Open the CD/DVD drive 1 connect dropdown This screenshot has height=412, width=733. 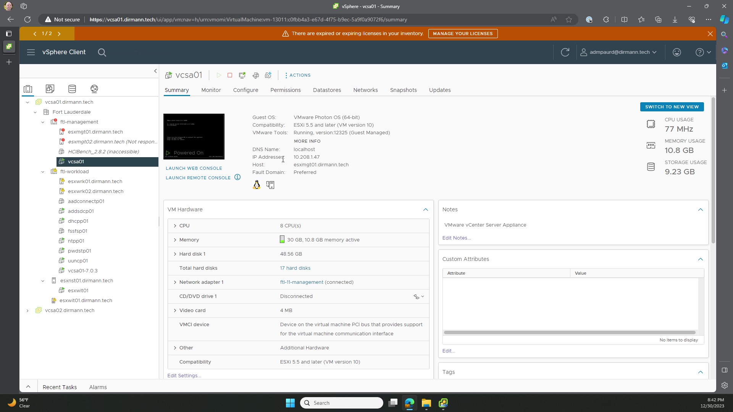[419, 297]
